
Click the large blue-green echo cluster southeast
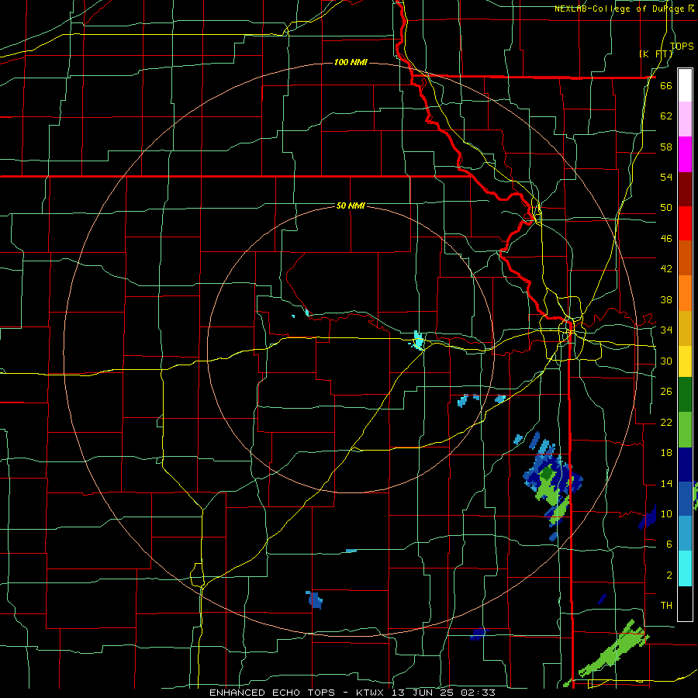coord(552,482)
